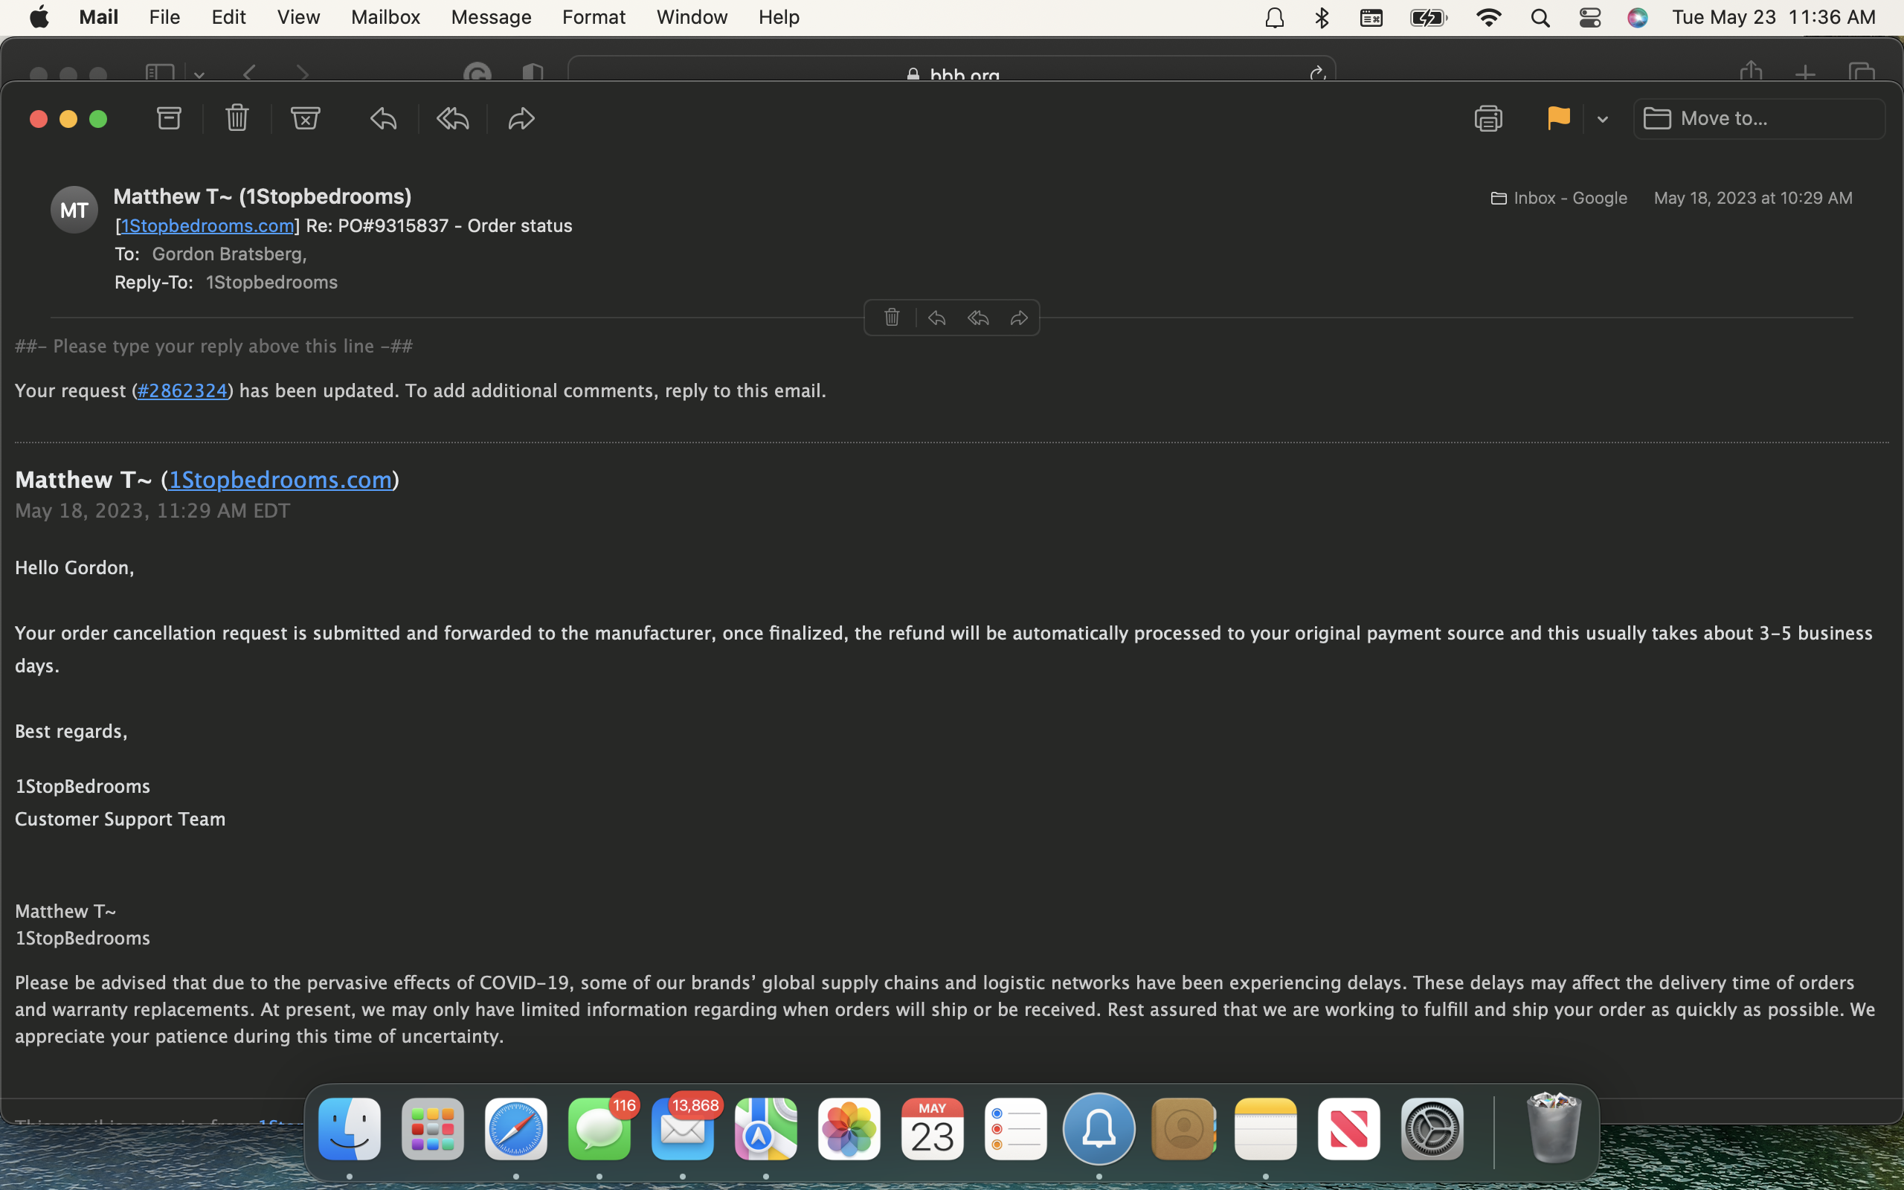Viewport: 1904px width, 1190px height.
Task: Open the 1Stopbedrooms.com link in subject line
Action: [x=207, y=225]
